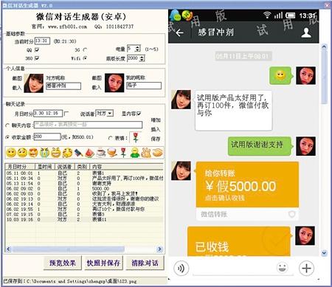Pick the green-bodied smiley emoji
Screen dimensions: 332x287
click(x=135, y=153)
